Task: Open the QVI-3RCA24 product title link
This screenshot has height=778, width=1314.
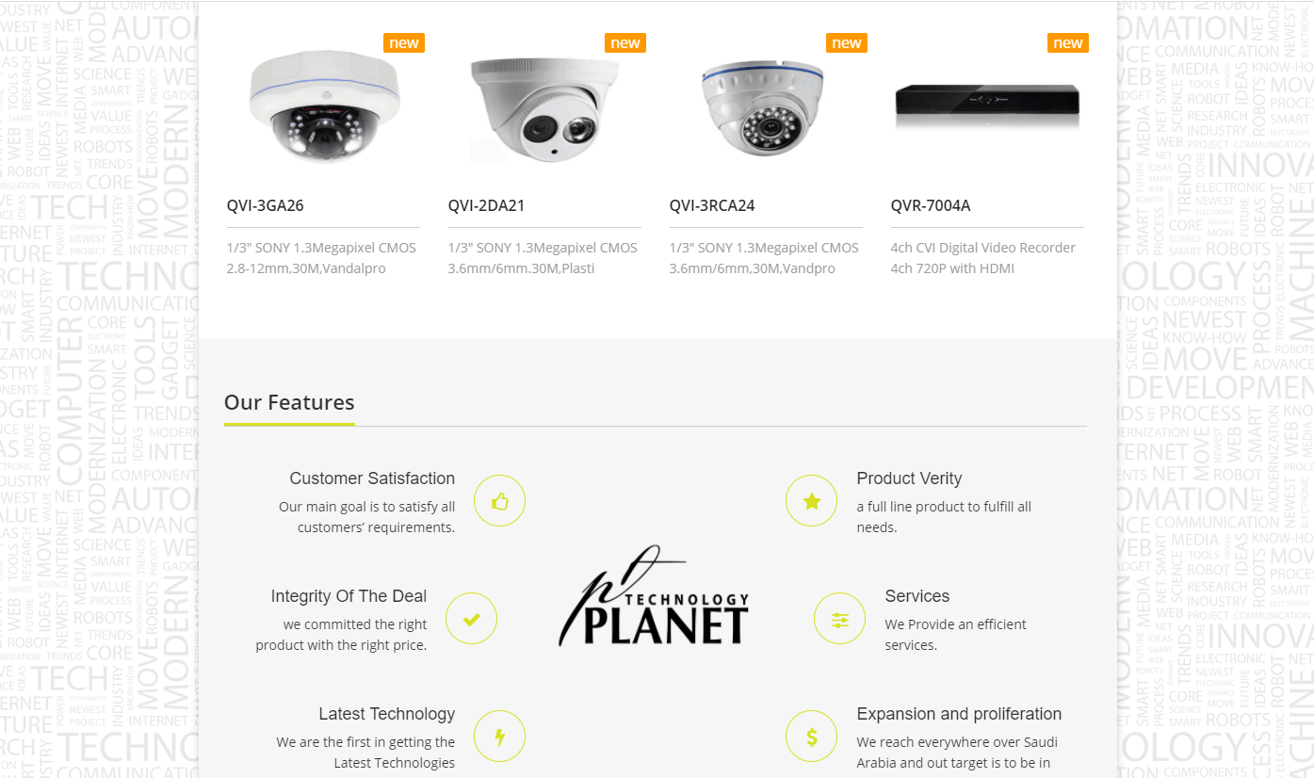Action: [712, 205]
